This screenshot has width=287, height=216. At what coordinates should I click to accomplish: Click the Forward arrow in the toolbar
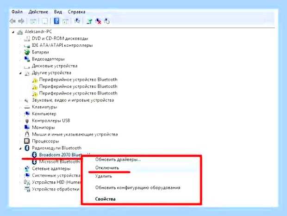point(21,21)
